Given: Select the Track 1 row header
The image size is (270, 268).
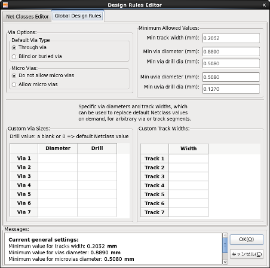Looking at the screenshot, I should point(155,159).
